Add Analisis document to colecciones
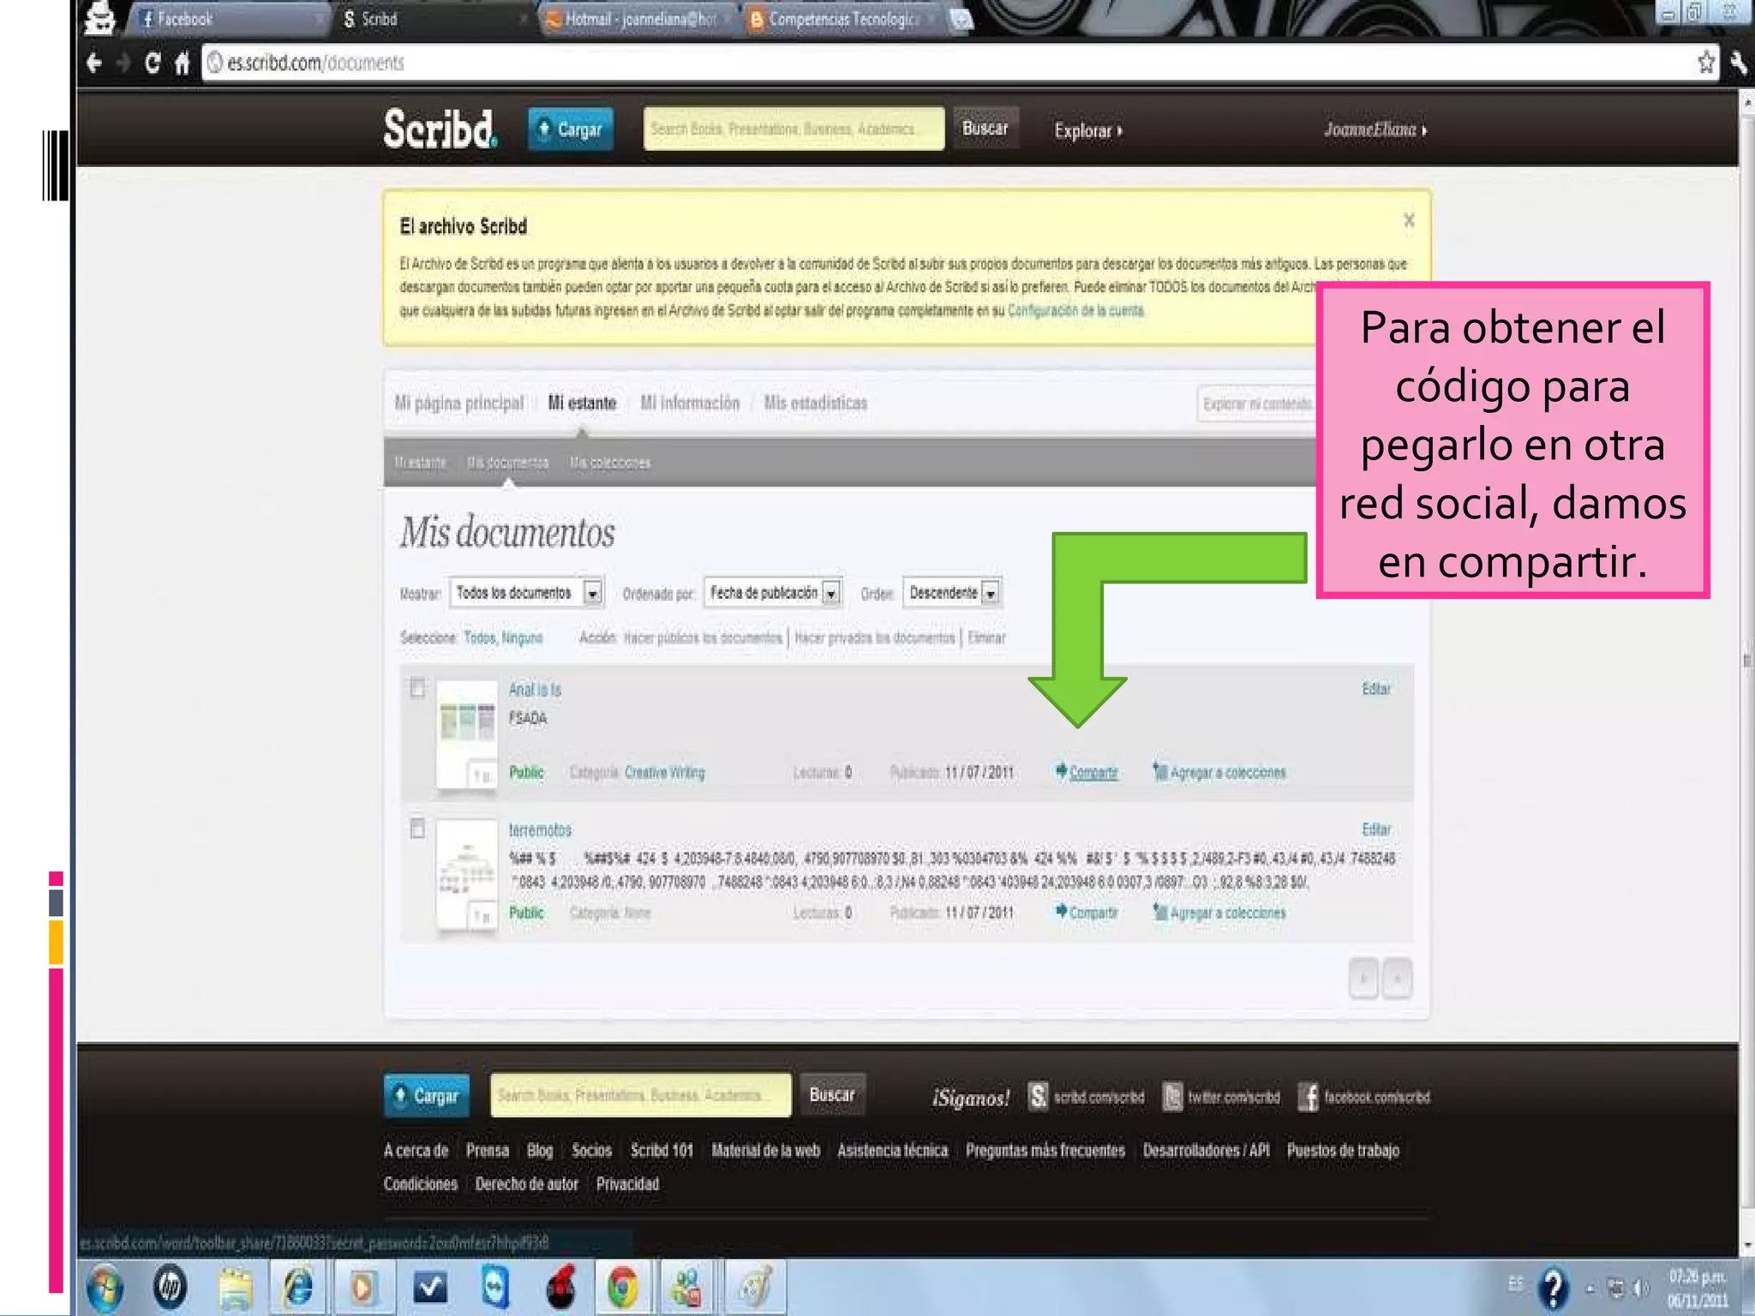1755x1316 pixels. coord(1219,772)
